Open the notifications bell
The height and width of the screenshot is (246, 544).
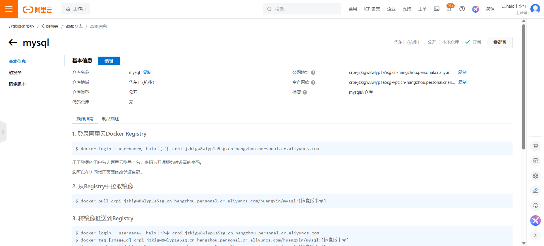pyautogui.click(x=449, y=9)
